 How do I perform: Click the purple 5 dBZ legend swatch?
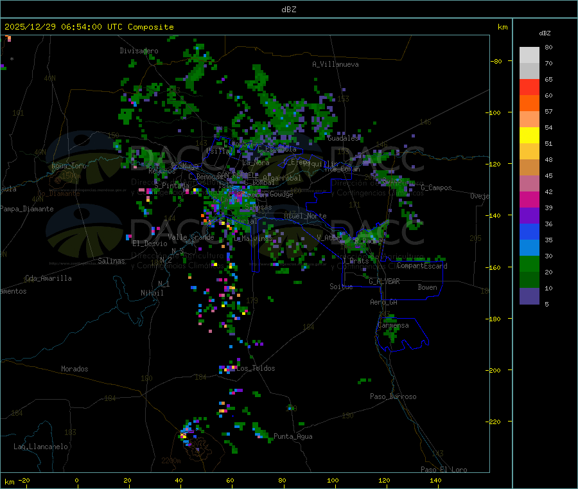pyautogui.click(x=529, y=296)
